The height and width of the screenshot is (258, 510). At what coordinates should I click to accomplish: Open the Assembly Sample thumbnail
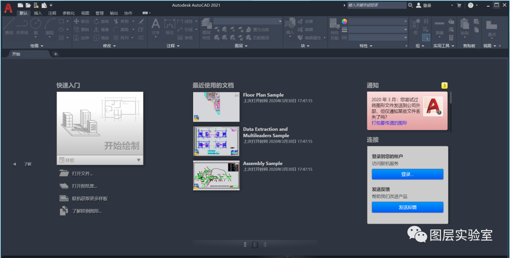tap(216, 175)
